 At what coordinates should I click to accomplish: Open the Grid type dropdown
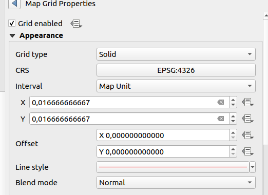(176, 54)
